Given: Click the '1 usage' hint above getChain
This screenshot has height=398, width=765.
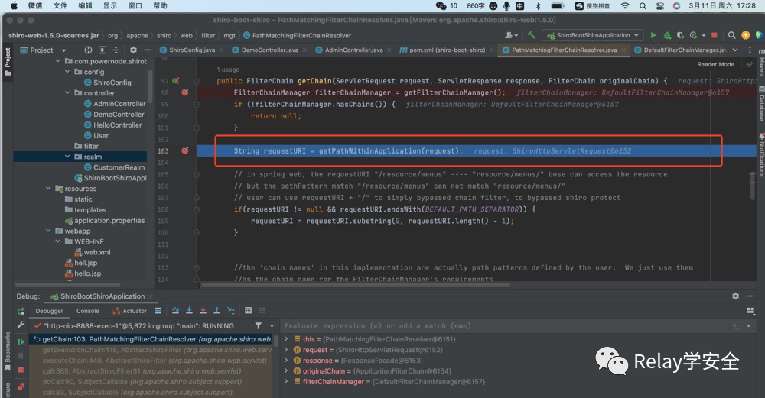Looking at the screenshot, I should click(x=228, y=70).
